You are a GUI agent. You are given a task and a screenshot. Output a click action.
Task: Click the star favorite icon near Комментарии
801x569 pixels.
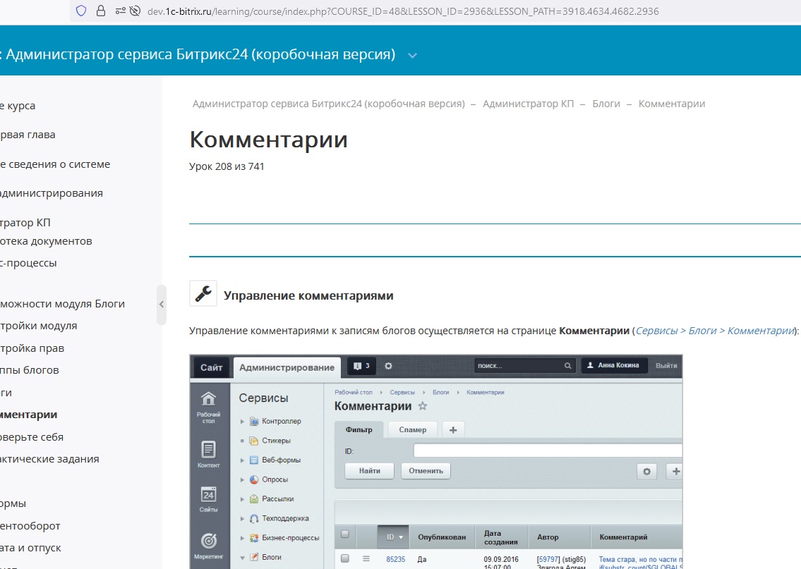423,406
